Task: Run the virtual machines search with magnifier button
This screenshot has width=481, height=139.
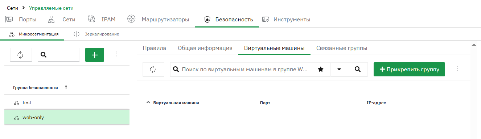Action: click(x=358, y=69)
